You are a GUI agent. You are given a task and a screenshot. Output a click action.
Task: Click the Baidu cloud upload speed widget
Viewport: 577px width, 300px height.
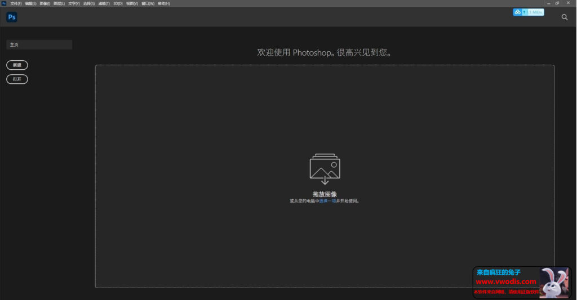[529, 12]
